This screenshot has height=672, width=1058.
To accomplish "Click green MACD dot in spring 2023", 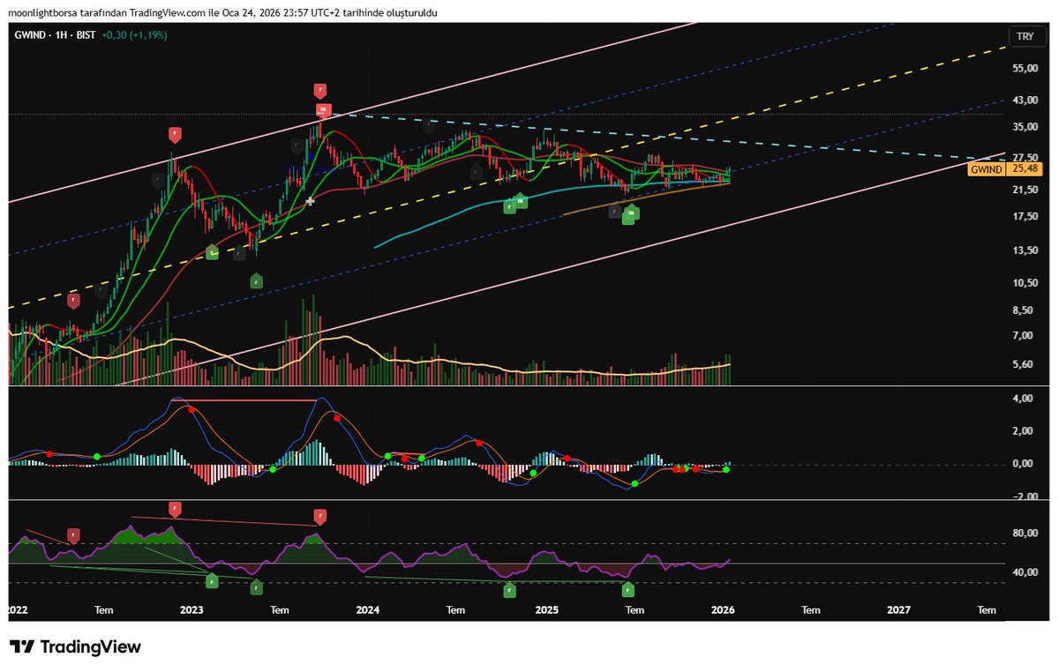I will (x=273, y=469).
